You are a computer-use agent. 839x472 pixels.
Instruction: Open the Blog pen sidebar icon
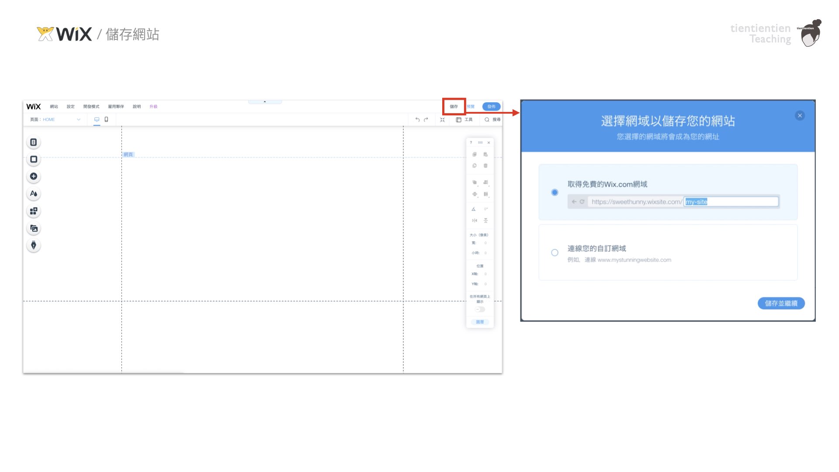tap(34, 245)
